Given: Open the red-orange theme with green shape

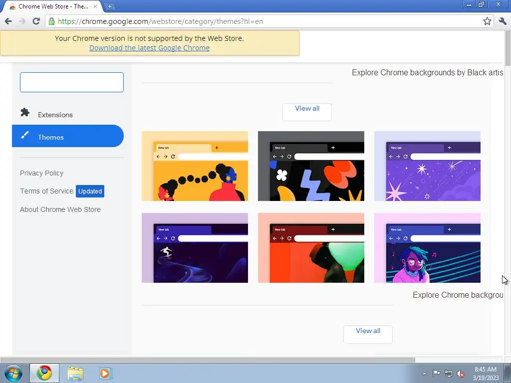Looking at the screenshot, I should (311, 248).
